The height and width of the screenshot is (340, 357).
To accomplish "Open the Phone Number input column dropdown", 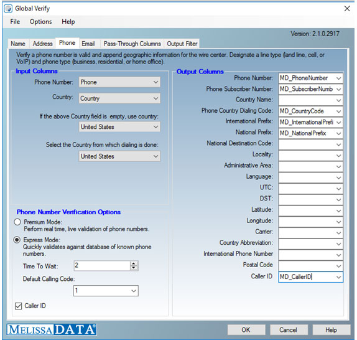I will coord(119,82).
